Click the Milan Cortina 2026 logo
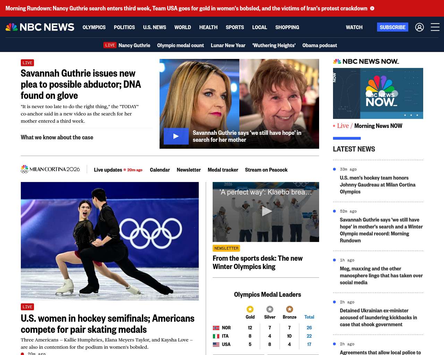This screenshot has height=355, width=444. point(50,169)
